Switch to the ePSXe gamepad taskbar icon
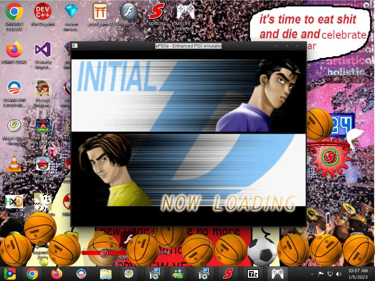The image size is (375, 281). (278, 274)
